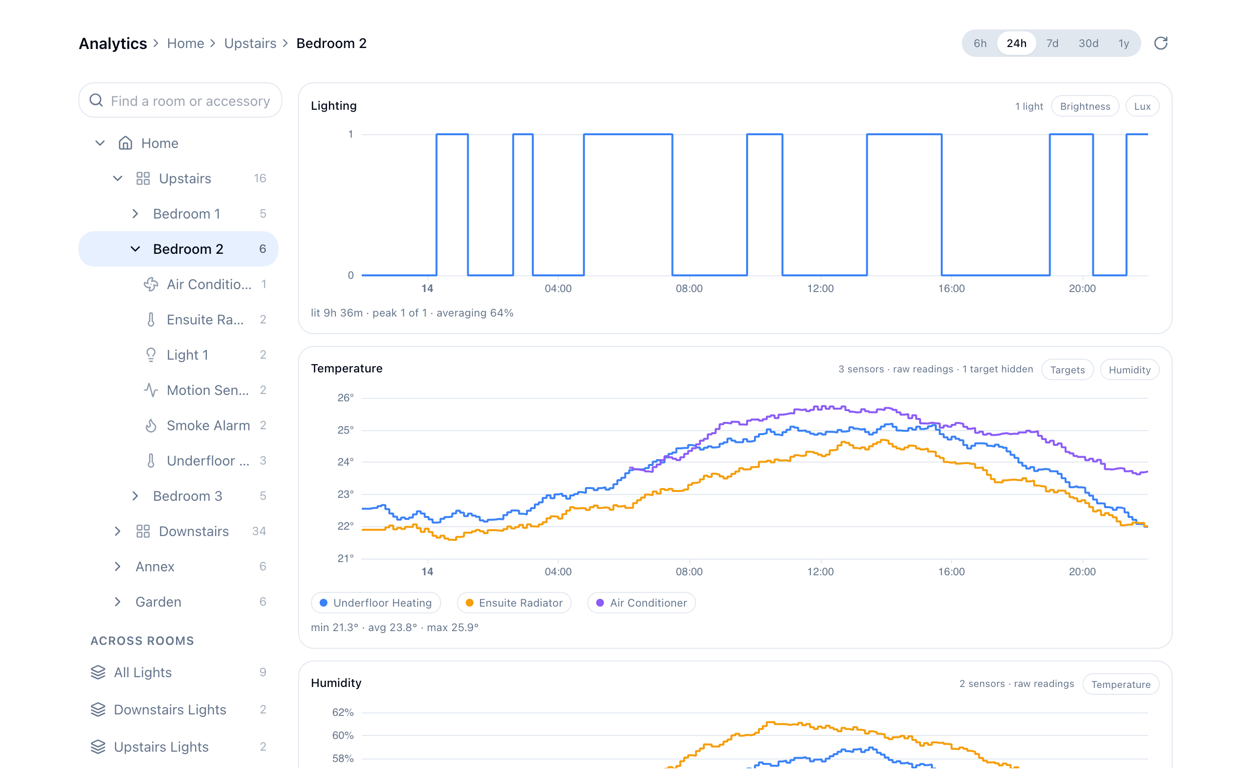Select Motion Sensor accessory row

click(178, 390)
